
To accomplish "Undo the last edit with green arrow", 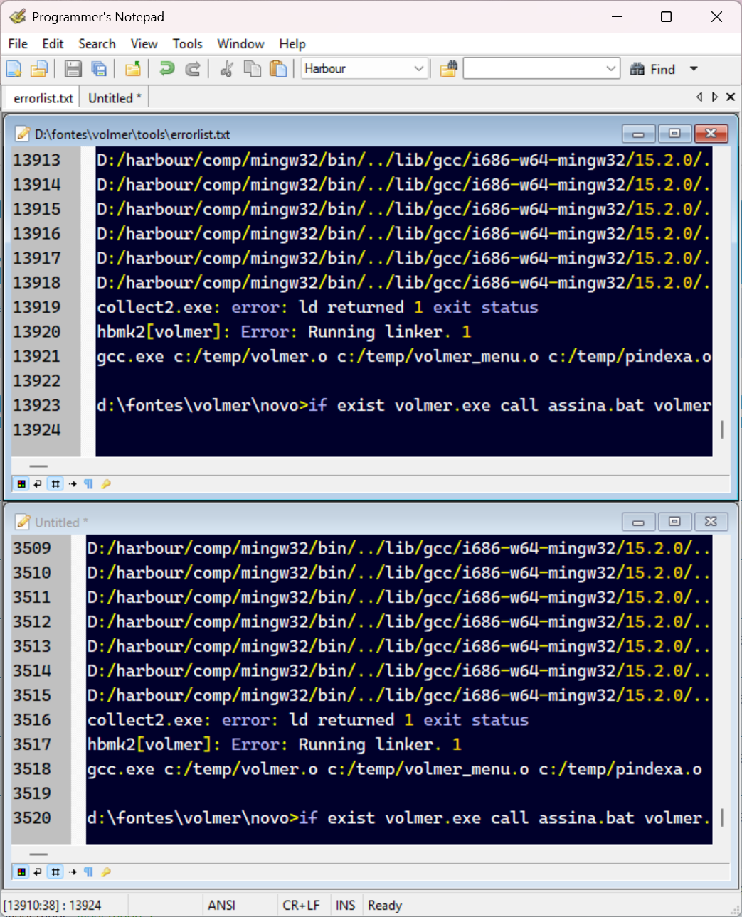I will point(167,69).
